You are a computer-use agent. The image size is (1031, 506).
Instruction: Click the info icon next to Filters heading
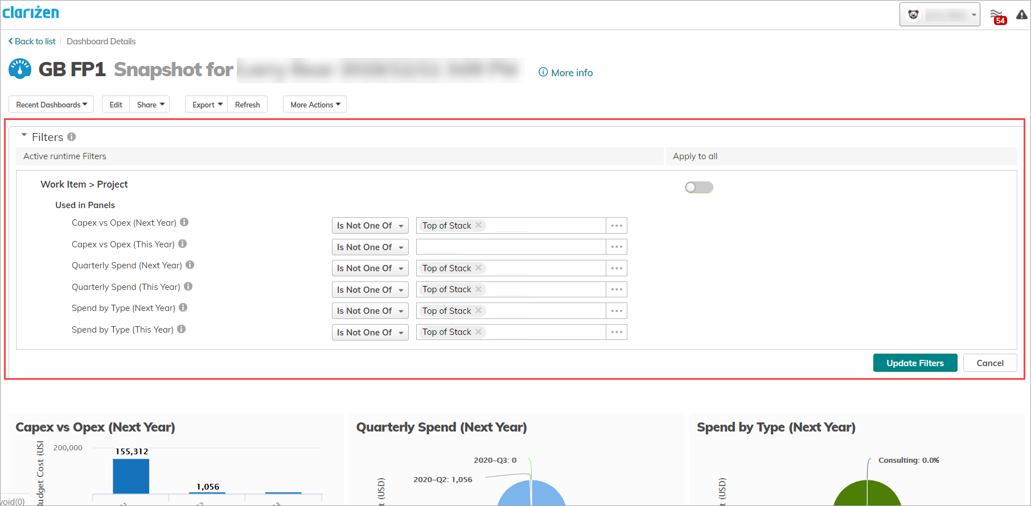tap(71, 136)
